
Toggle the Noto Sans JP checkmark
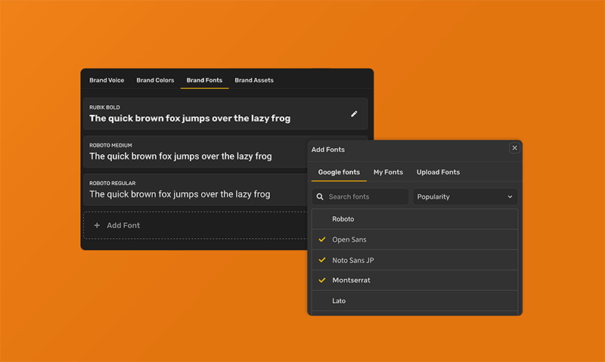[322, 260]
